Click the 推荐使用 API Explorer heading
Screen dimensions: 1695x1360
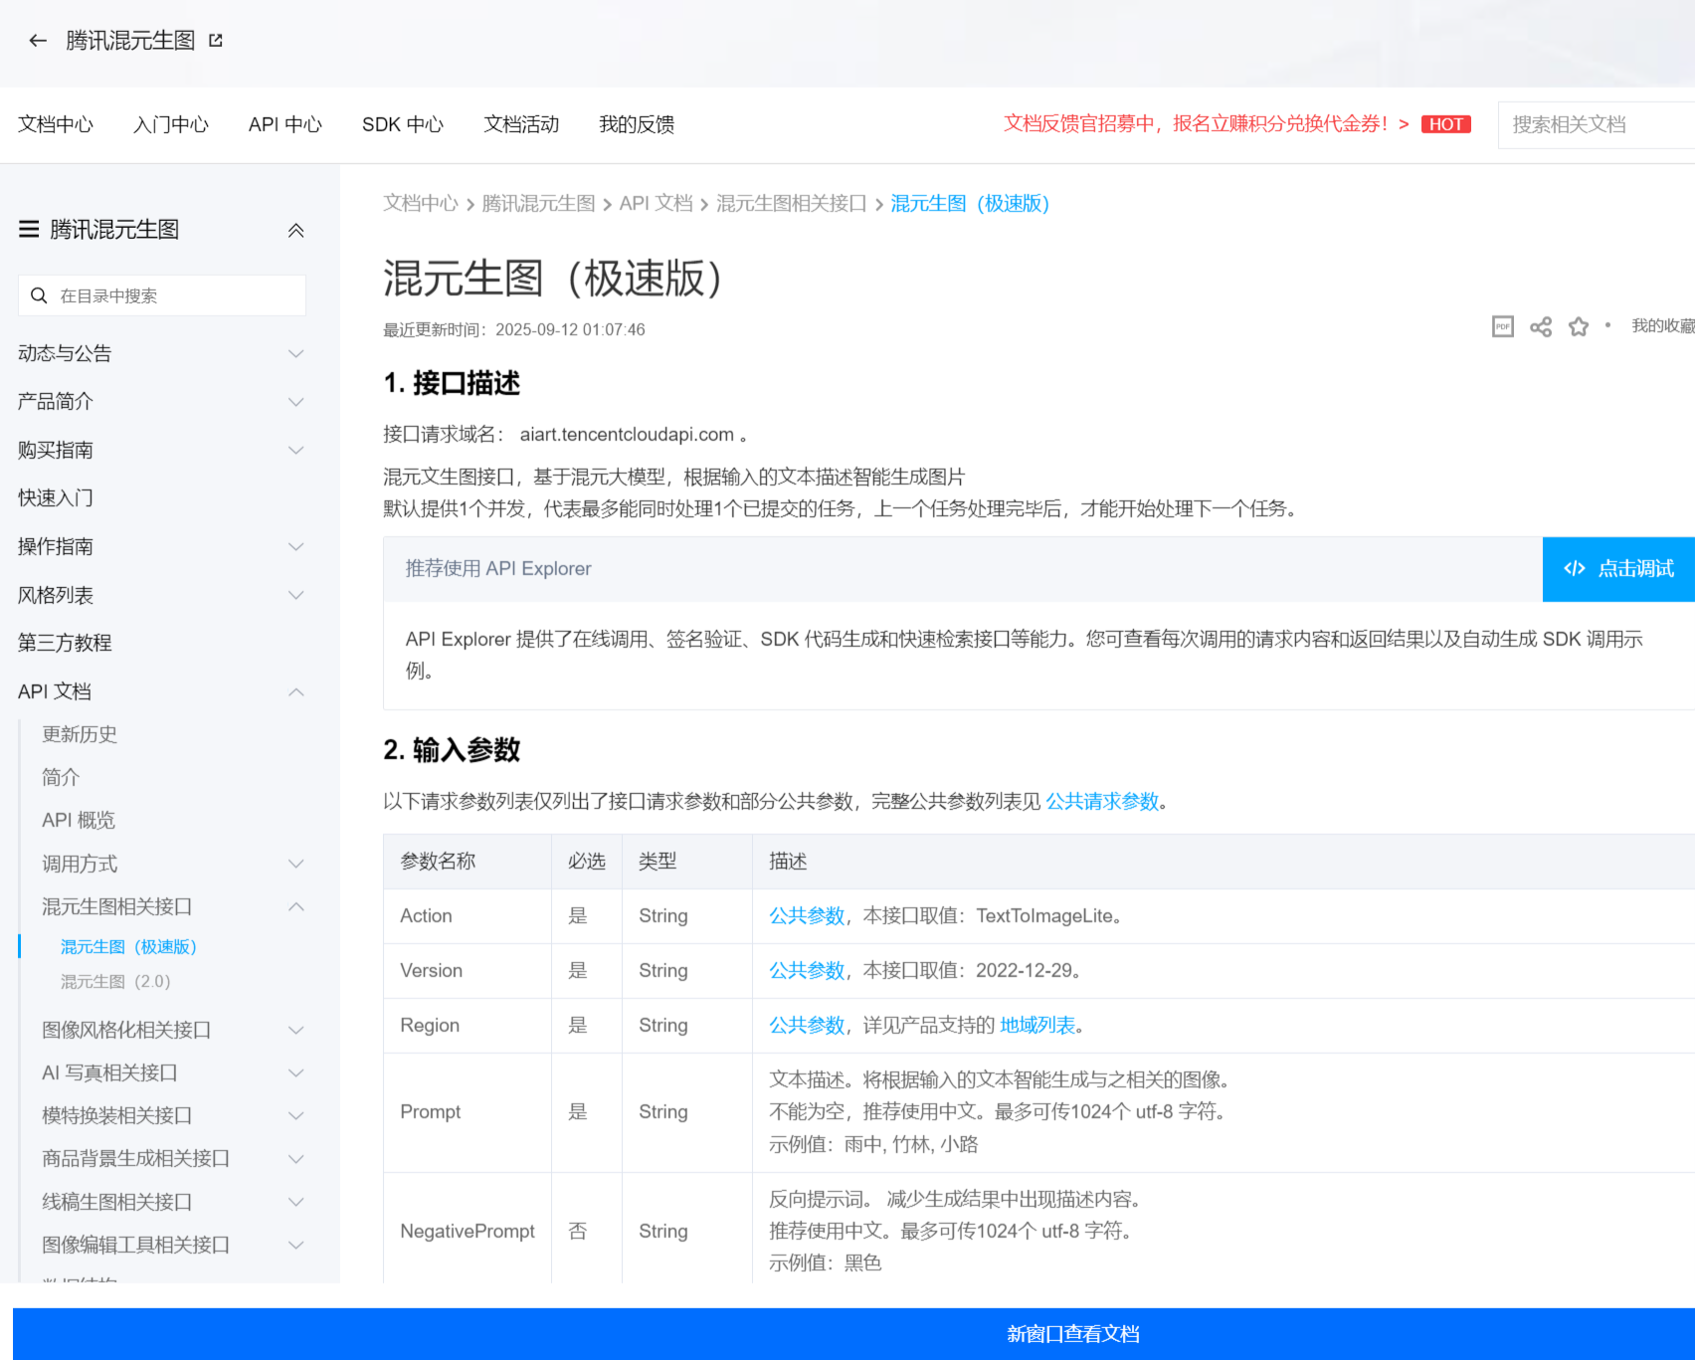498,569
